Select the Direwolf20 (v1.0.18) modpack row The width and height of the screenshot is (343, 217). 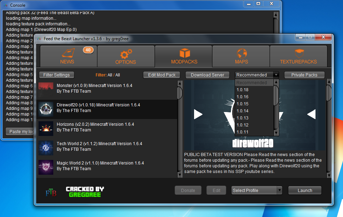[107, 109]
